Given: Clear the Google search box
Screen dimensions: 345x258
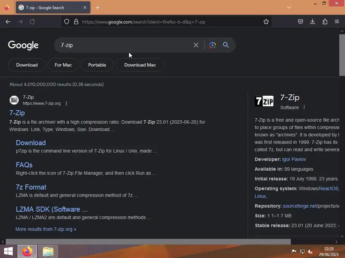Looking at the screenshot, I should 196,45.
